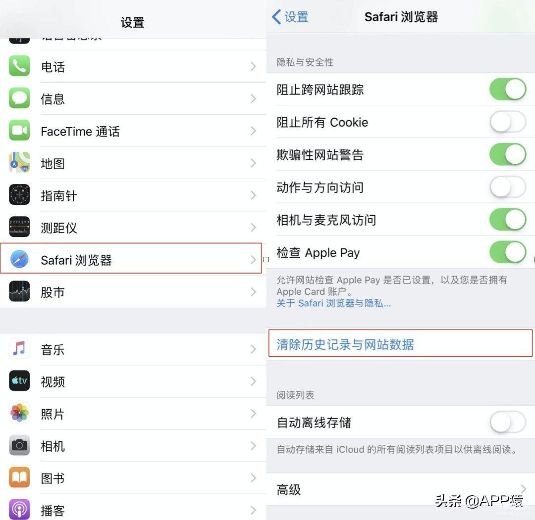Enable the 阻止所有 Cookie switch

508,122
